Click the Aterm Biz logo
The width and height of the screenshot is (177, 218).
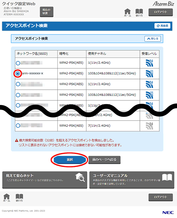(164, 4)
